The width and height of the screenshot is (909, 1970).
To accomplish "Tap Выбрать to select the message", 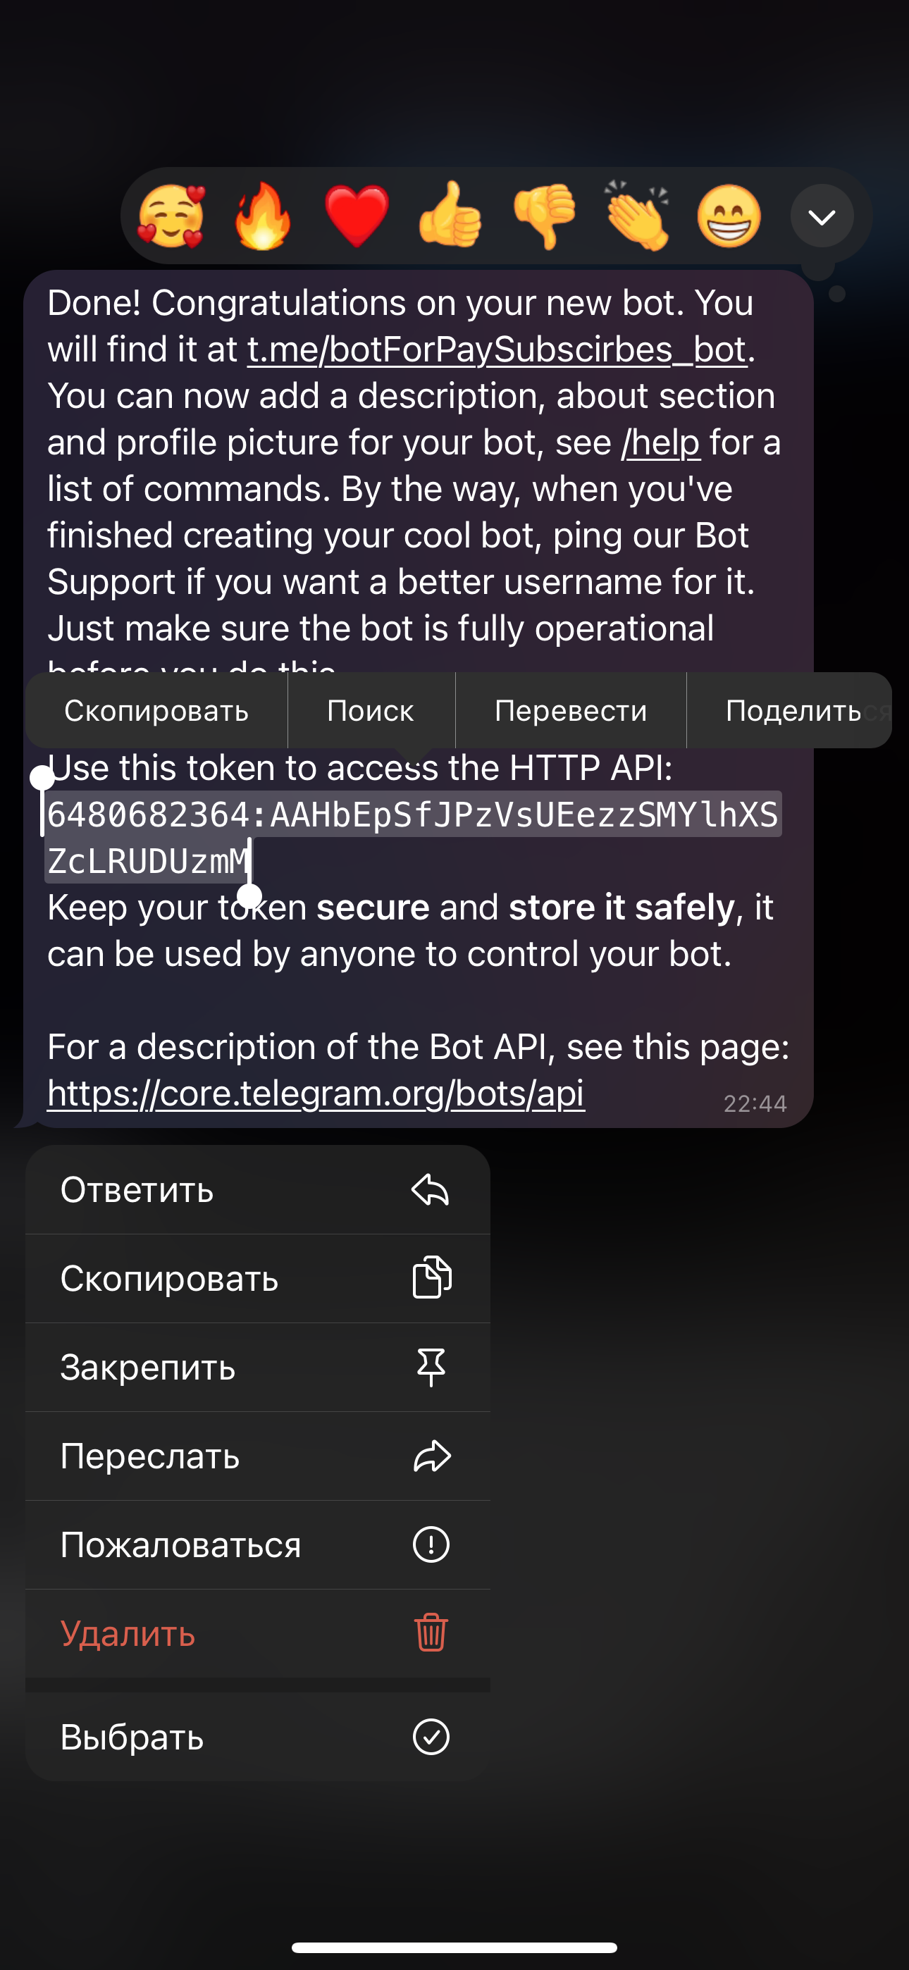I will tap(258, 1737).
